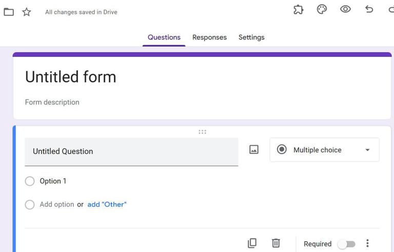Open the question's more options menu
Screen dimensions: 394x252
coord(367,243)
